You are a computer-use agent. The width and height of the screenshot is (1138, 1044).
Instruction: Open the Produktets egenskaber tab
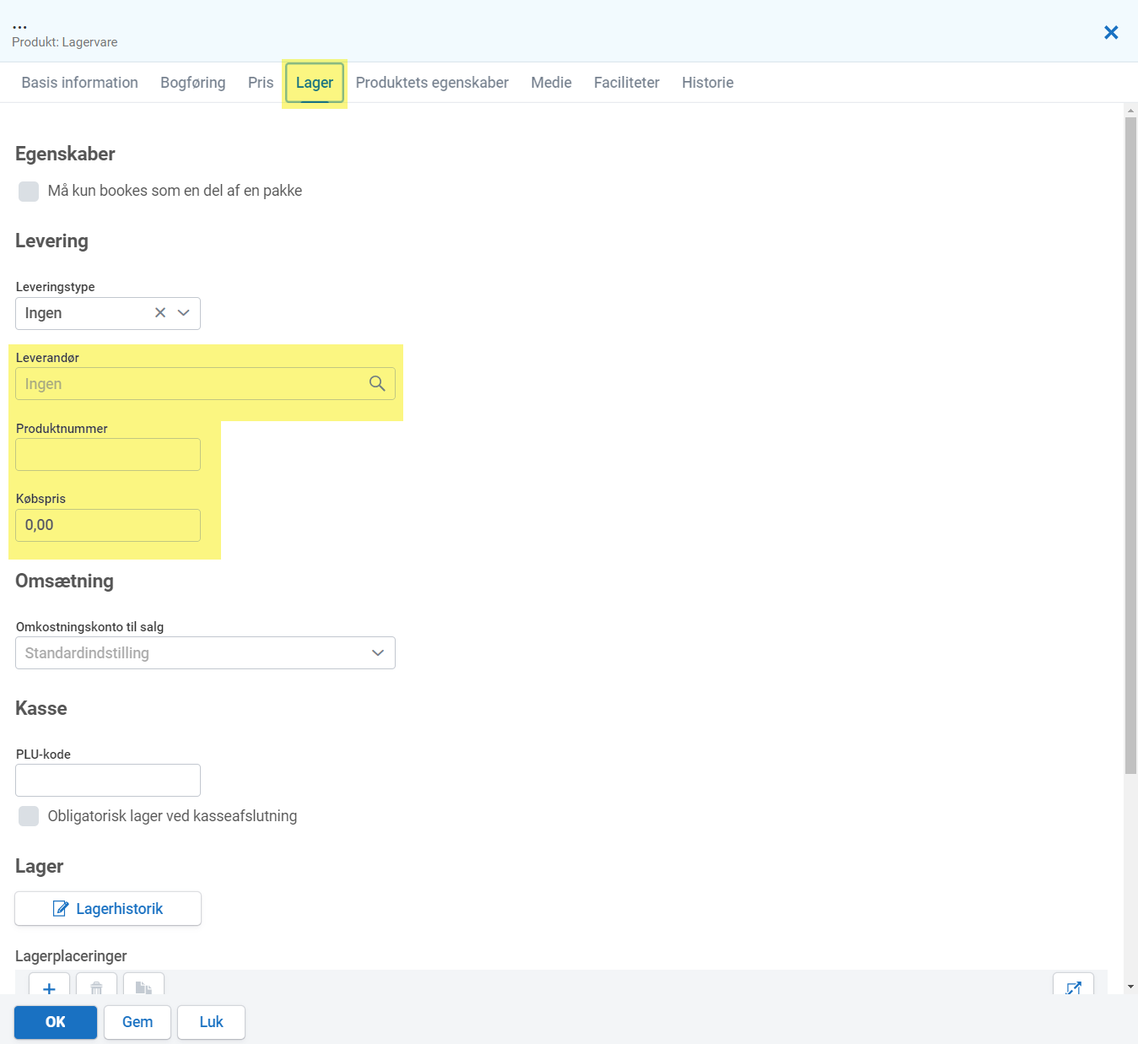tap(432, 83)
